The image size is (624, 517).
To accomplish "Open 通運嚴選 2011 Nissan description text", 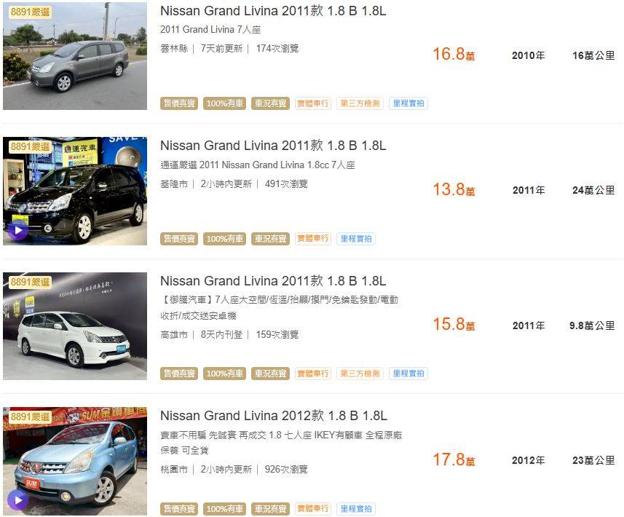I will (258, 165).
